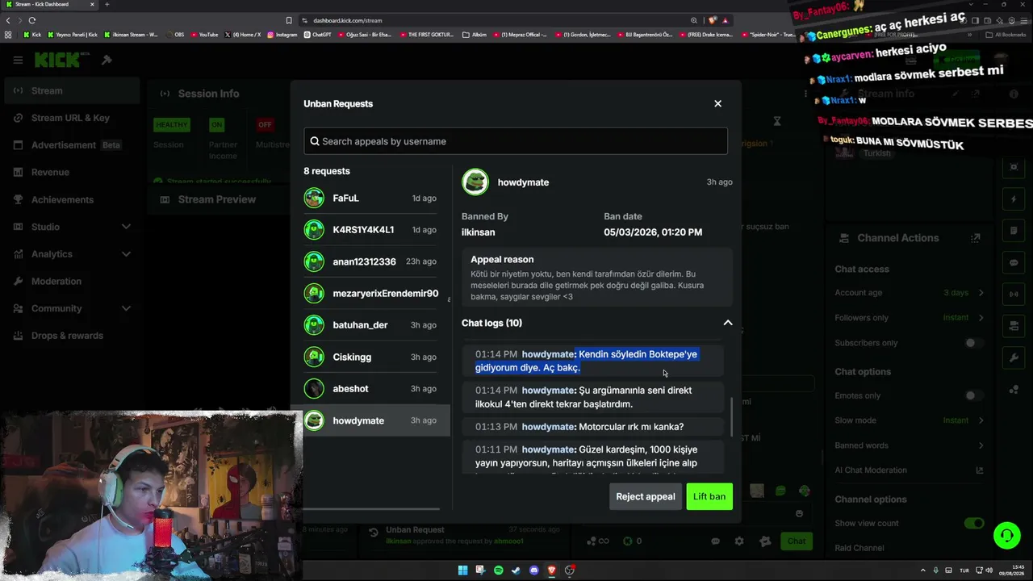Image resolution: width=1033 pixels, height=581 pixels.
Task: Toggle Show view count switch
Action: 974,523
